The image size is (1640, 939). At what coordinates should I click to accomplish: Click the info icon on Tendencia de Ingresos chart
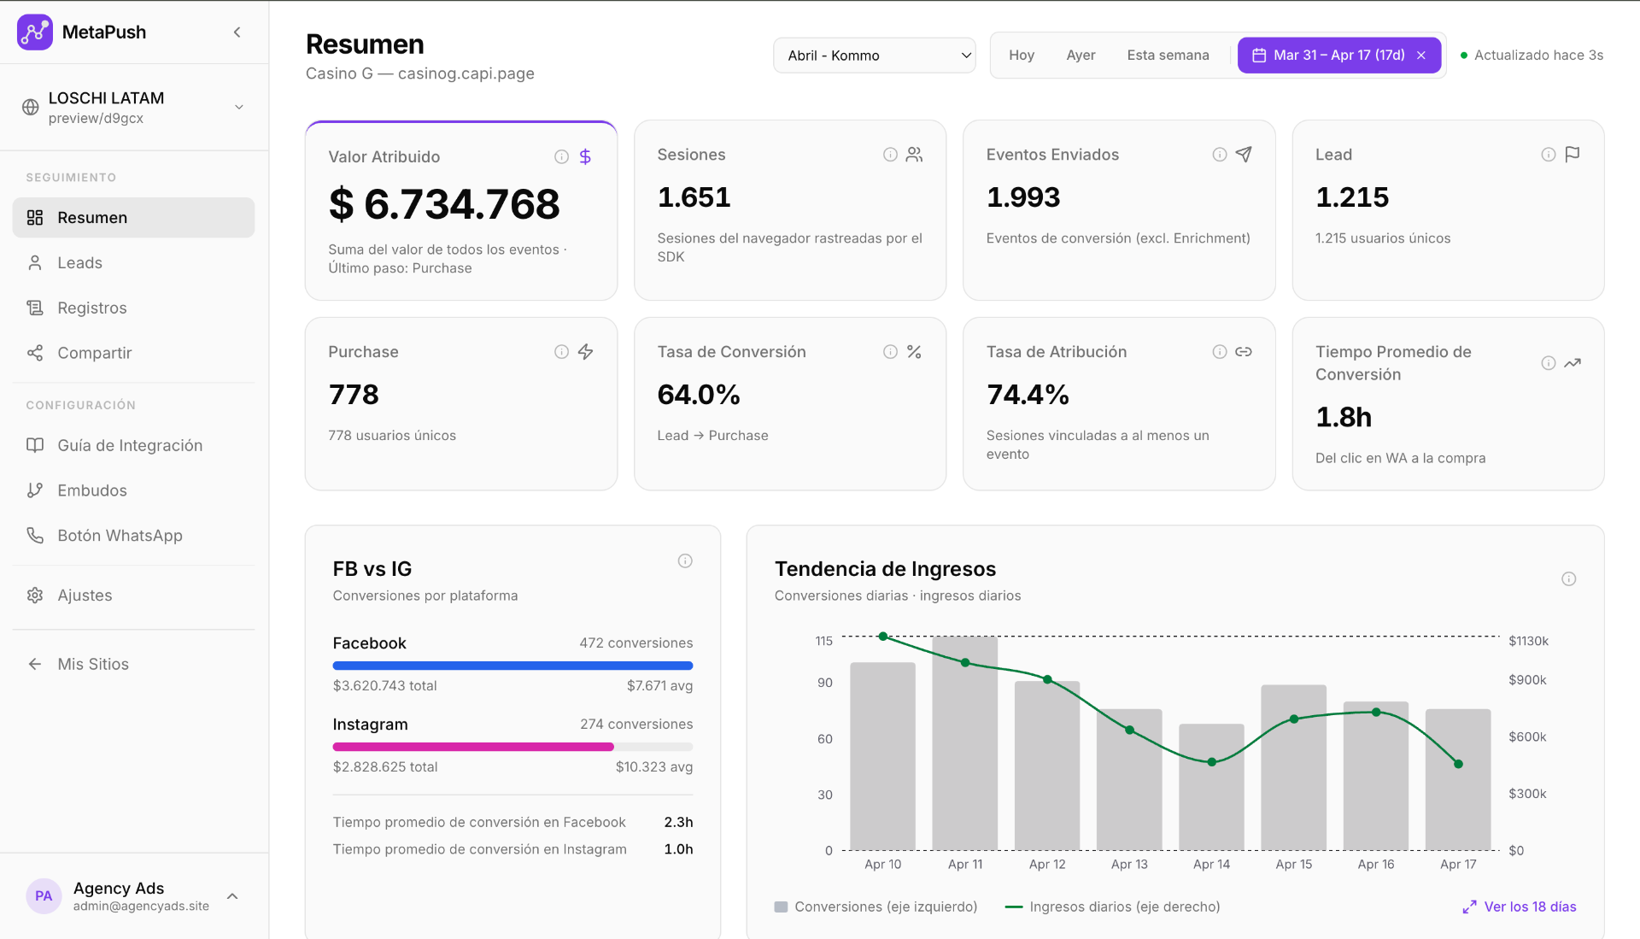1568,578
